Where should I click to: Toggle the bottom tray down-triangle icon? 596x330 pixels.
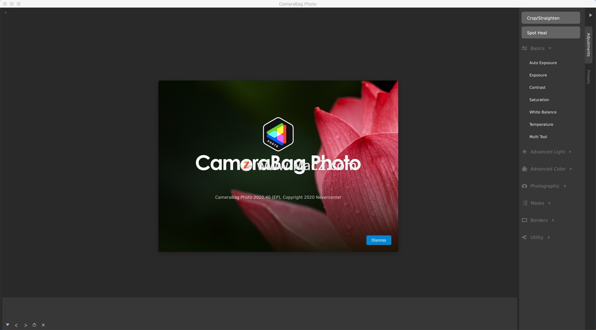pos(8,325)
